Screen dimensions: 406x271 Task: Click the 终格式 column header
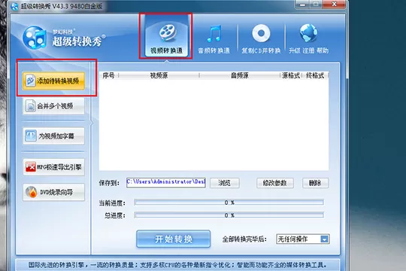315,75
